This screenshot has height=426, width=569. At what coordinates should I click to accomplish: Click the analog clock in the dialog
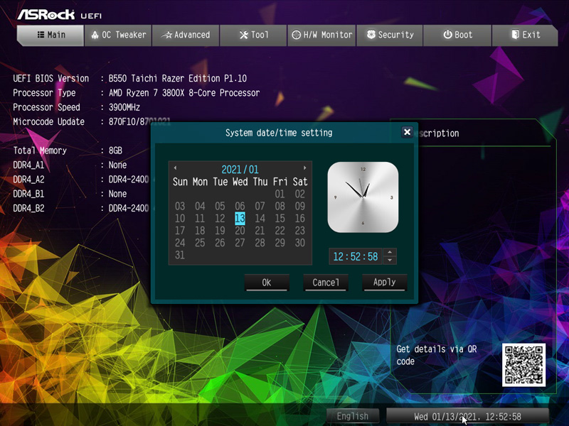coord(363,197)
